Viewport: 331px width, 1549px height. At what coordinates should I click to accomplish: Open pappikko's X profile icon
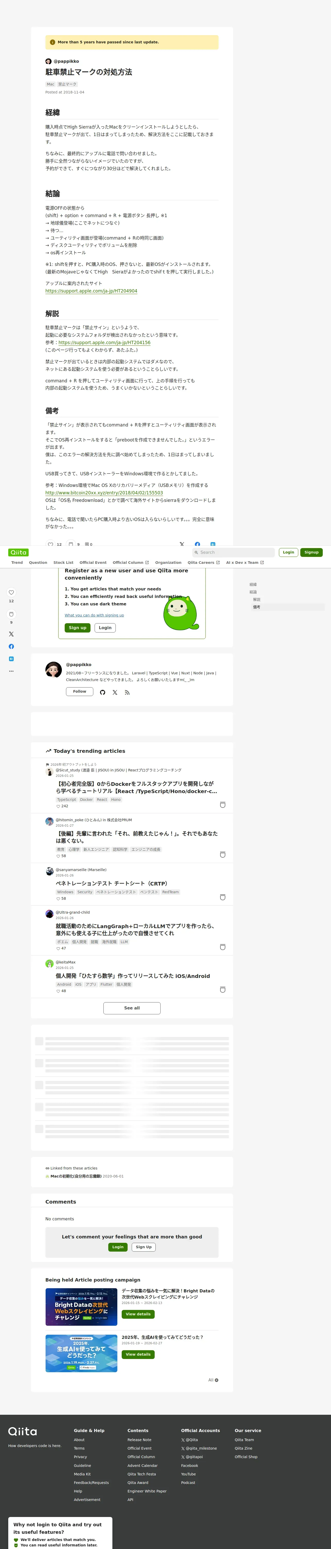click(115, 692)
